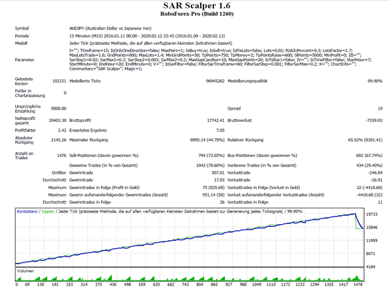Click the chart axis value 11959
The width and height of the screenshot is (389, 291).
pyautogui.click(x=371, y=241)
